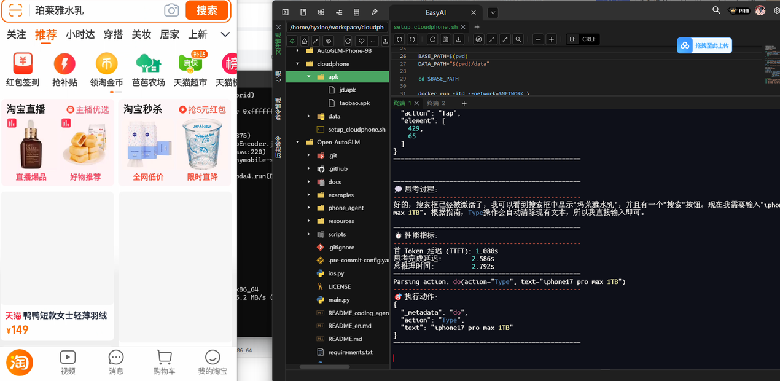Open the user avatar menu in EasyAI
Viewport: 780px width, 381px height.
coord(760,10)
